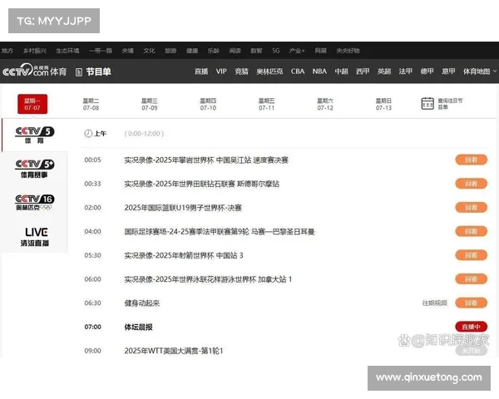
Task: Click 一带一路 in the top bar
Action: tap(101, 51)
